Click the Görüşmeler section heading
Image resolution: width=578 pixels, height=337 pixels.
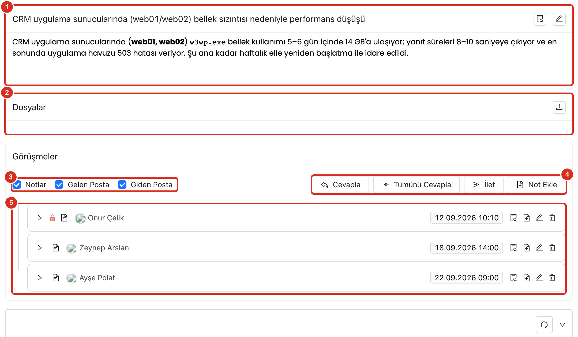click(35, 157)
